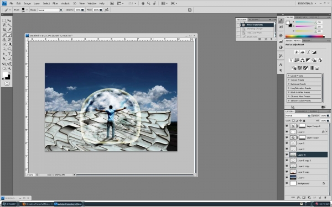Click the color spectrum ramp
The image size is (332, 207).
click(305, 36)
